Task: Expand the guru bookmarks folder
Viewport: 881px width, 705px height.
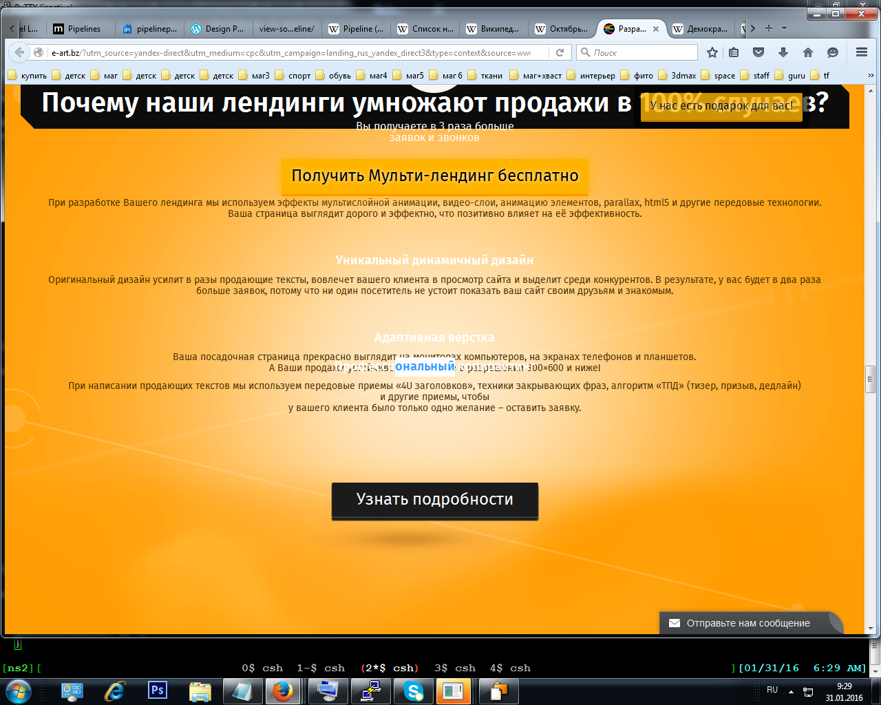Action: (x=789, y=76)
